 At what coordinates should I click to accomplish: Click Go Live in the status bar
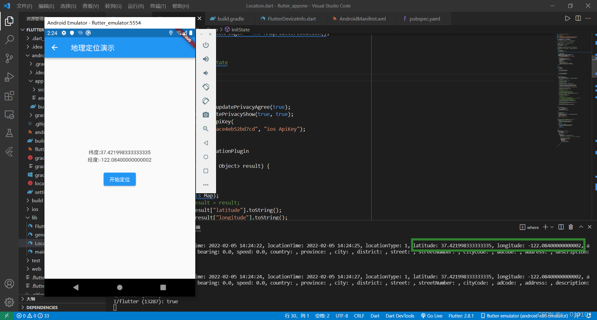pyautogui.click(x=432, y=316)
